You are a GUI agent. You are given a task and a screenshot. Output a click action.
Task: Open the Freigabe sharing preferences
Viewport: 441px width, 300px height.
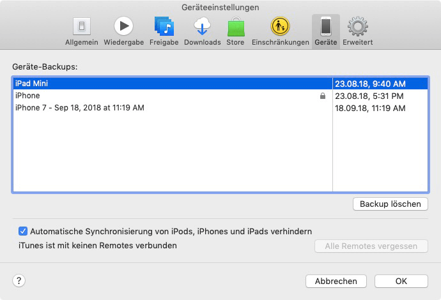[x=164, y=32]
